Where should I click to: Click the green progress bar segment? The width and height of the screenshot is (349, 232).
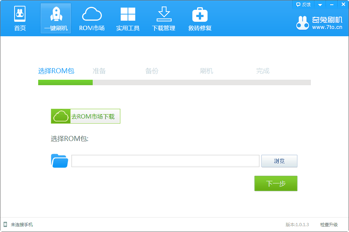pos(65,82)
